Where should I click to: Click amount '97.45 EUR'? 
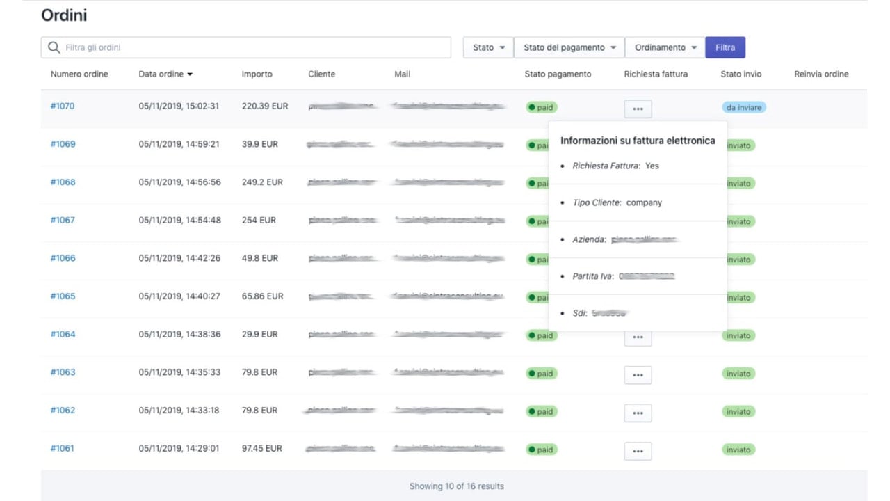pyautogui.click(x=262, y=448)
